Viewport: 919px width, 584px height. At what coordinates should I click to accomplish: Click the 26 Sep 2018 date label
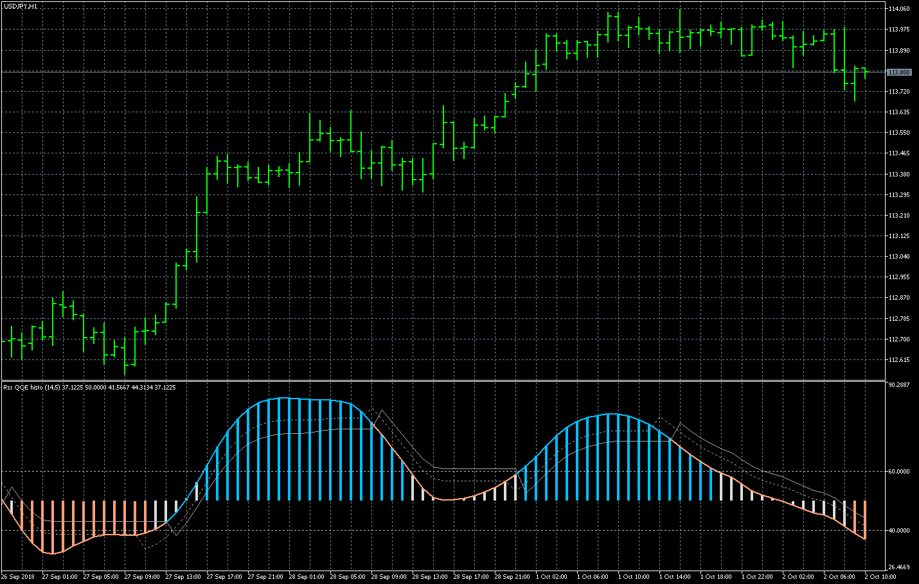[18, 577]
